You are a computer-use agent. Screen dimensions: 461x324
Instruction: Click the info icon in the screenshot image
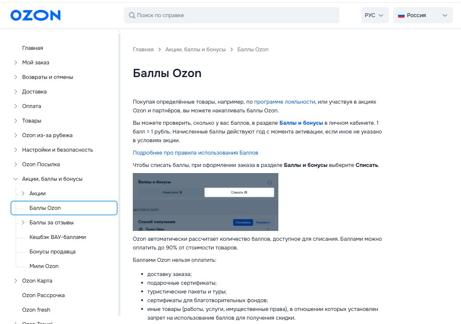pyautogui.click(x=270, y=182)
